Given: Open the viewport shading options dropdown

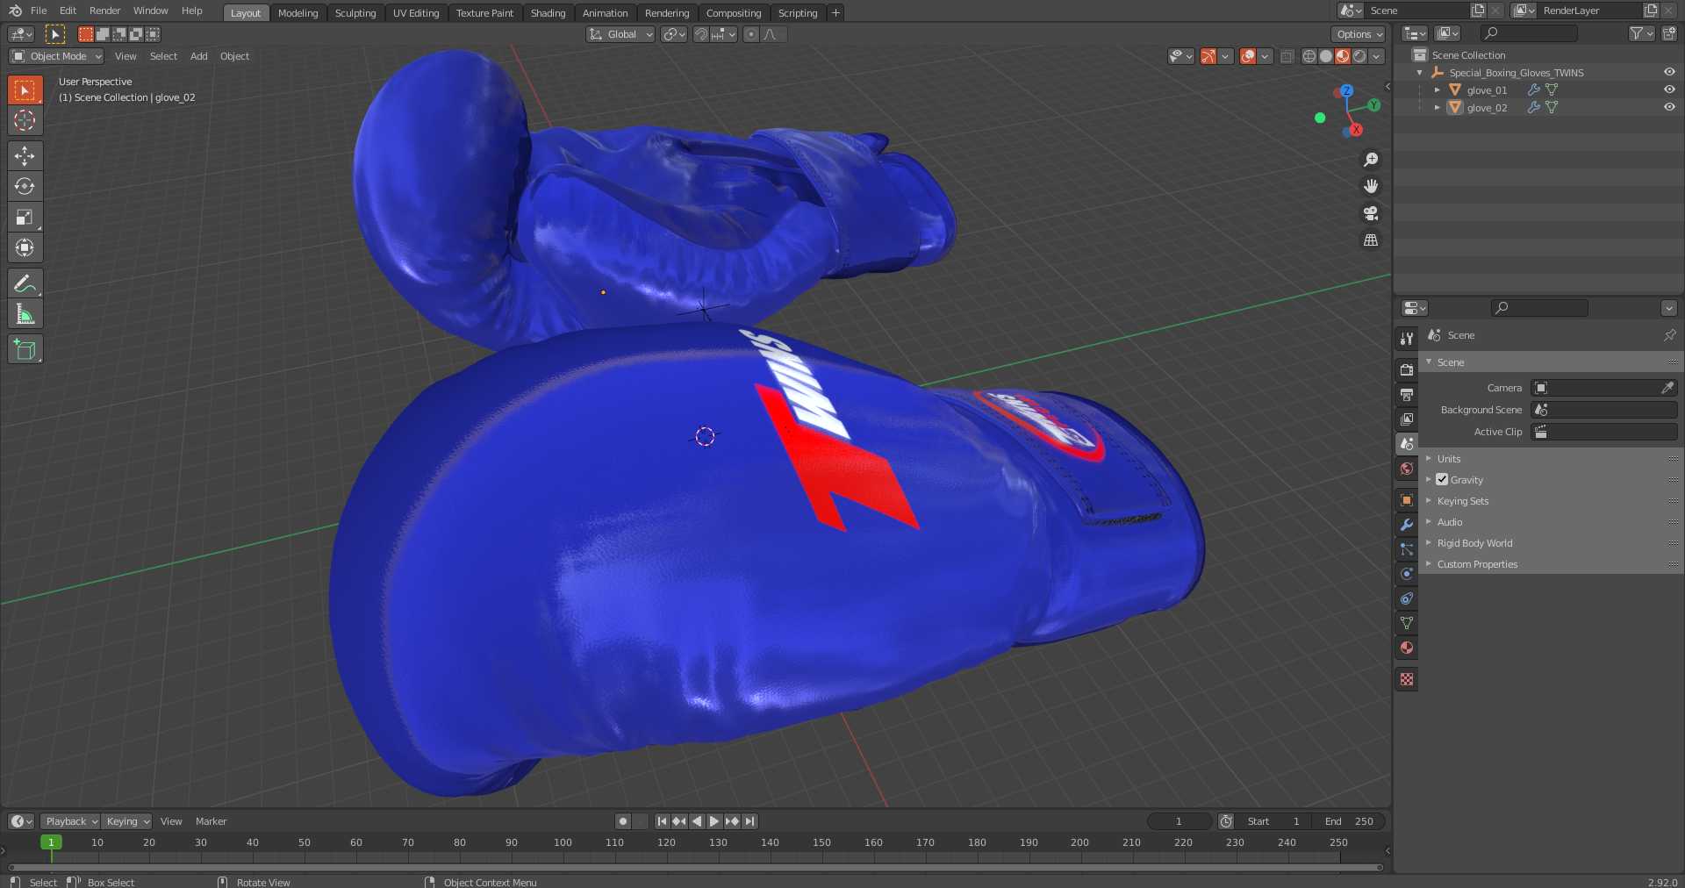Looking at the screenshot, I should (1377, 56).
